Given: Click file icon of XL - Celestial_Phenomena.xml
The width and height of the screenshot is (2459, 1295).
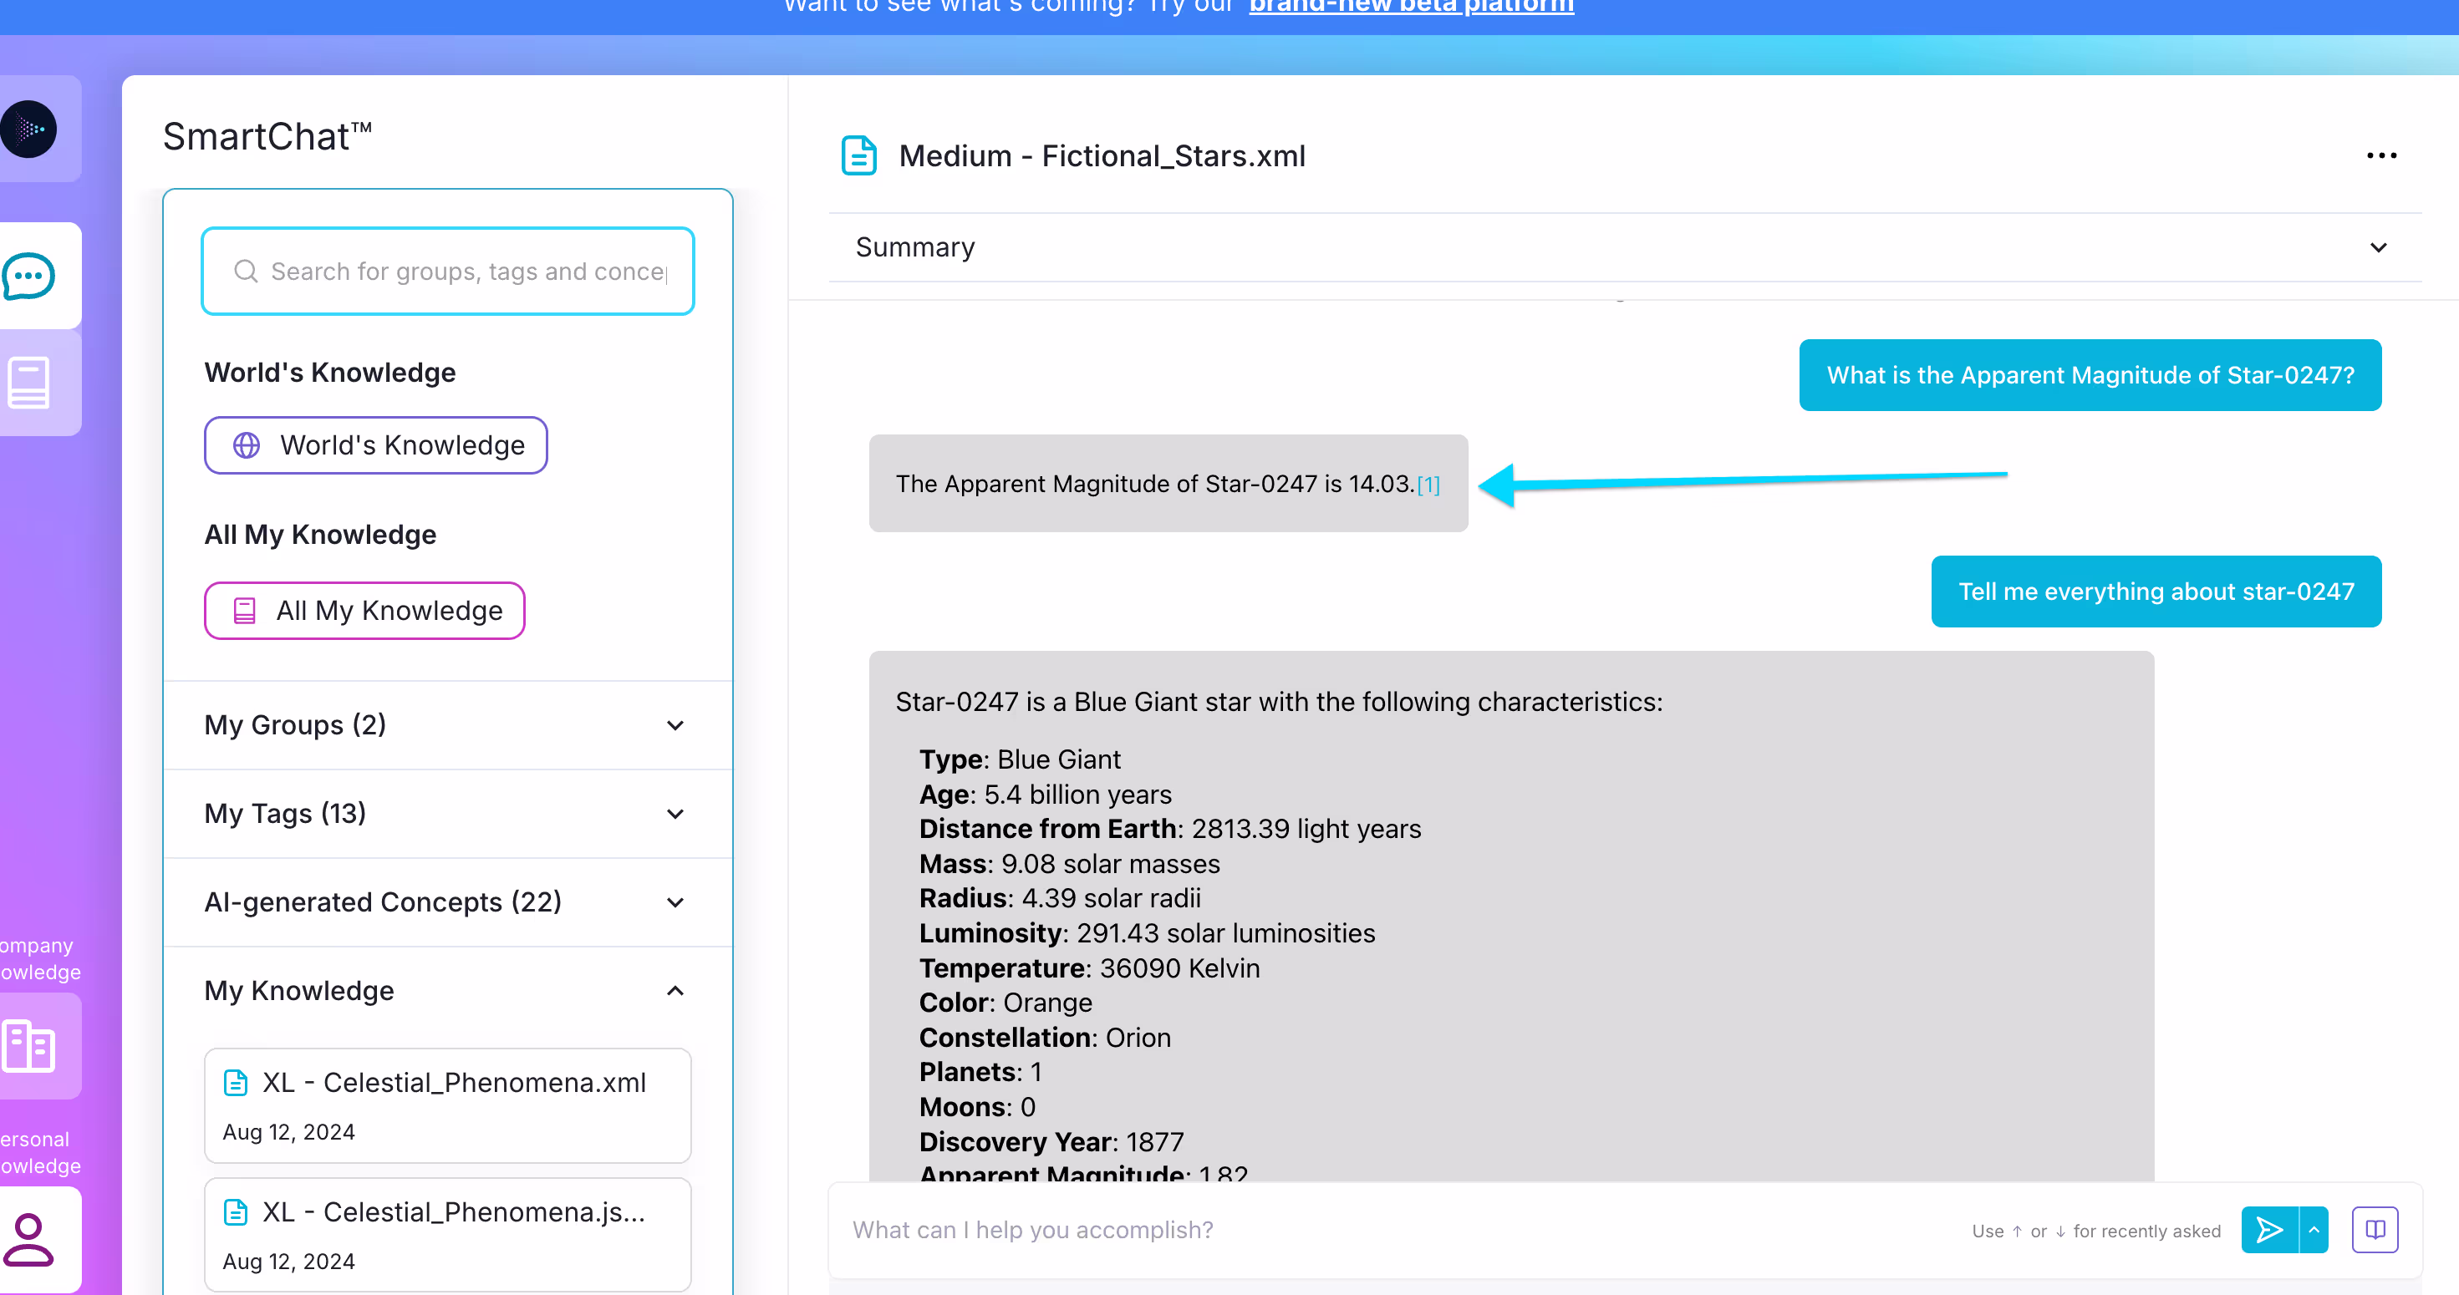Looking at the screenshot, I should click(x=235, y=1082).
